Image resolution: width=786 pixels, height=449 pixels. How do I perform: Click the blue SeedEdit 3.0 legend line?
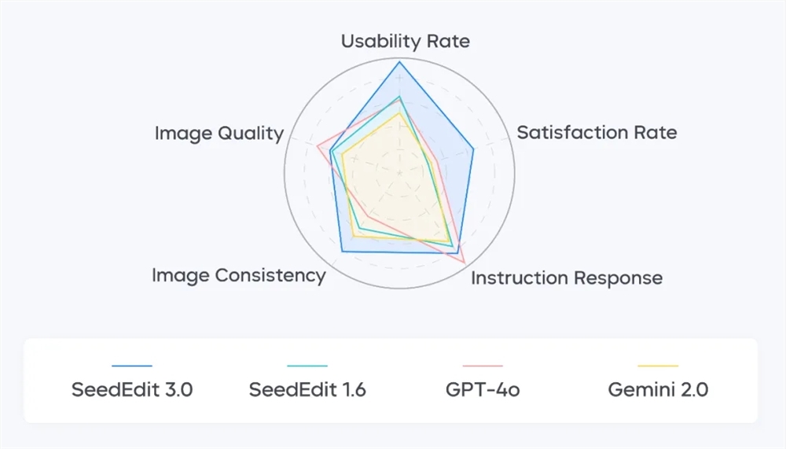[132, 366]
